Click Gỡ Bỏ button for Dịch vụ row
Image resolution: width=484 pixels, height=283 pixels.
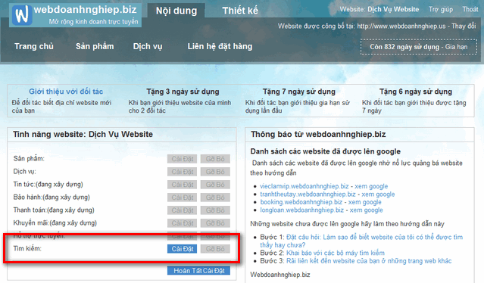click(x=215, y=172)
